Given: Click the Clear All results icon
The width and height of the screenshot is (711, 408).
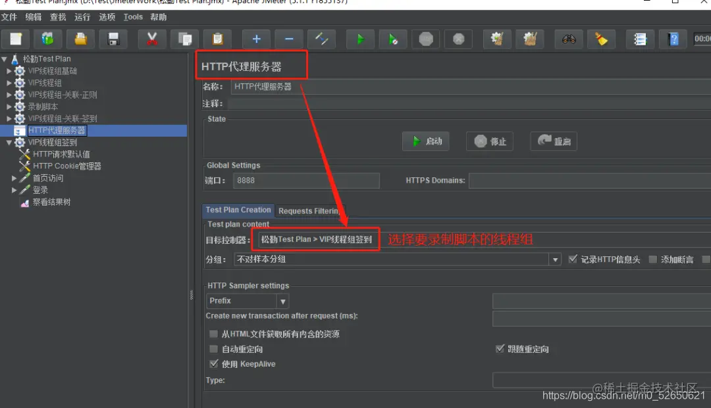Looking at the screenshot, I should [529, 39].
